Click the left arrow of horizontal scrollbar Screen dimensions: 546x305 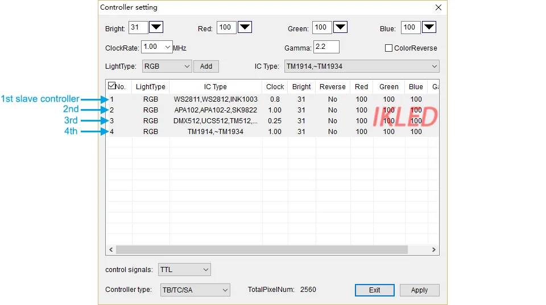[111, 250]
